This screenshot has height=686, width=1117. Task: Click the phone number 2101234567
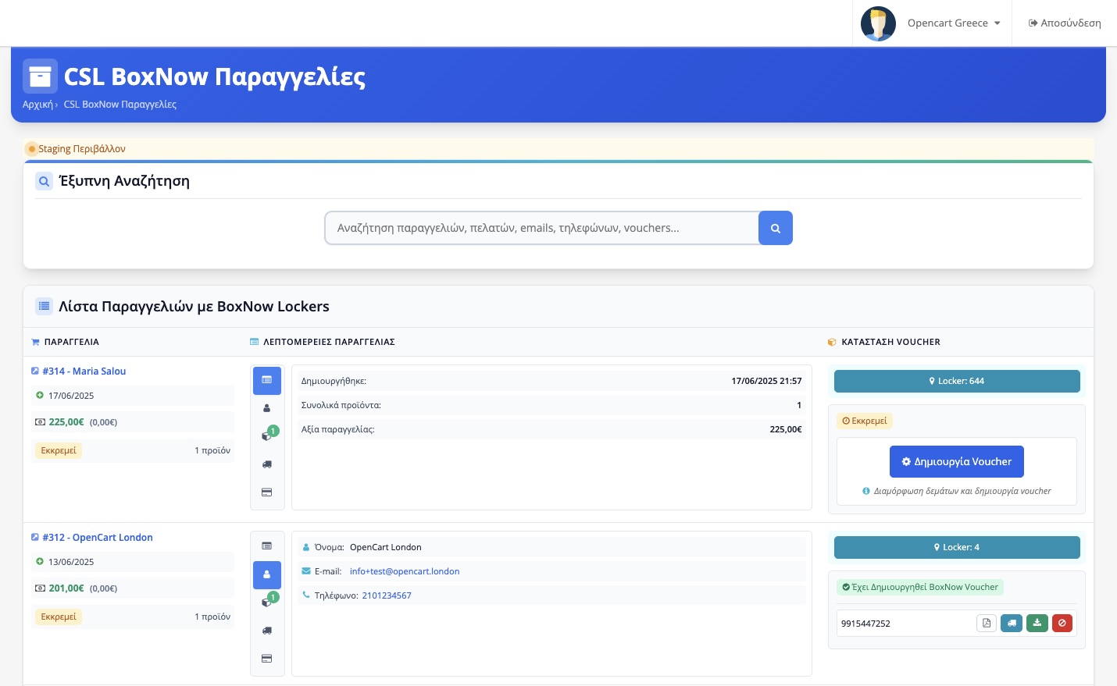387,595
